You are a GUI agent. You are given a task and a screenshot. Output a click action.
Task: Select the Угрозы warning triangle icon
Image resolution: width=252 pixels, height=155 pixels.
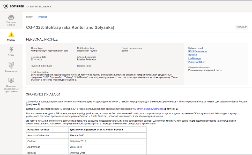click(11, 35)
